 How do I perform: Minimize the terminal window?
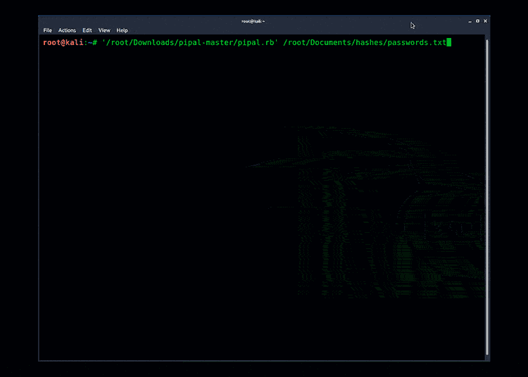tap(469, 21)
